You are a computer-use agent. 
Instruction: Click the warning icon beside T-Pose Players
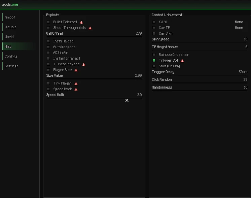pos(83,64)
